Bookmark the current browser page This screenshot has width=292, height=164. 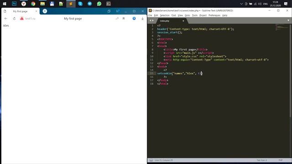tap(124, 18)
